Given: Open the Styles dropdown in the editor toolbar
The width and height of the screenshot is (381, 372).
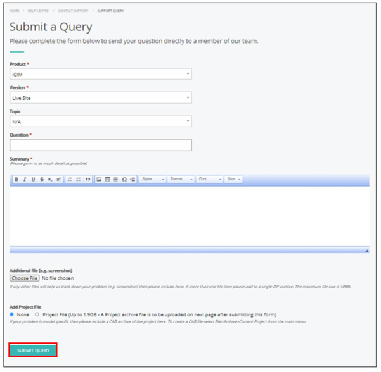Looking at the screenshot, I should (152, 179).
